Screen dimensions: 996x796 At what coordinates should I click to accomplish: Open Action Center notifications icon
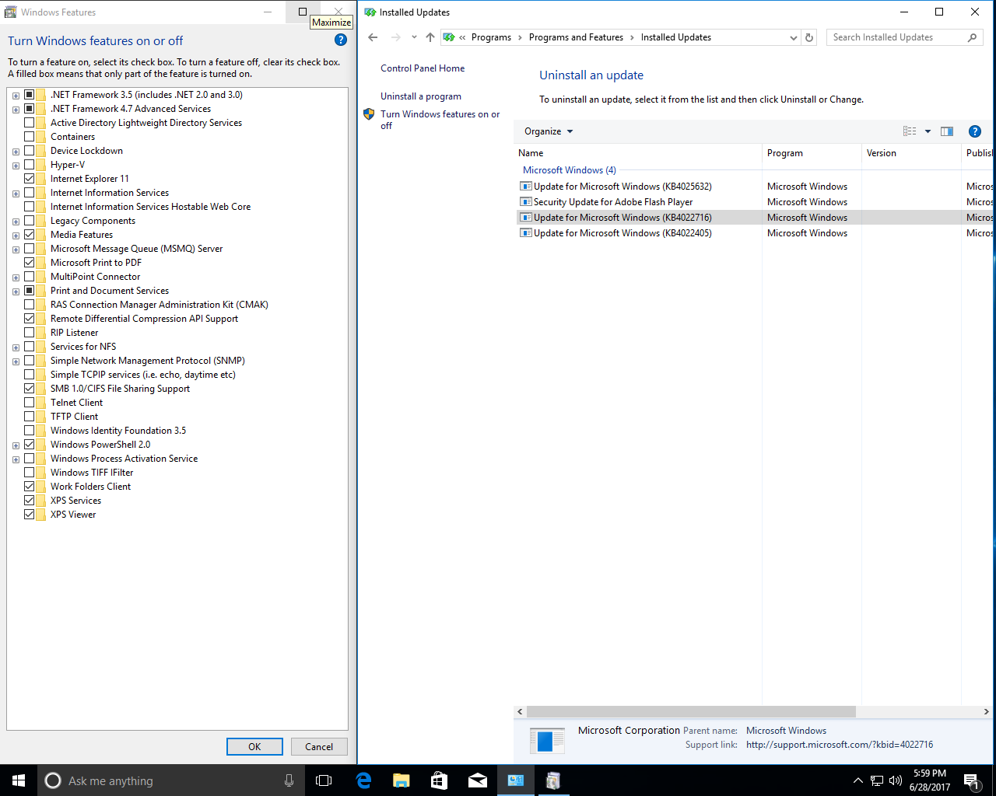point(972,780)
